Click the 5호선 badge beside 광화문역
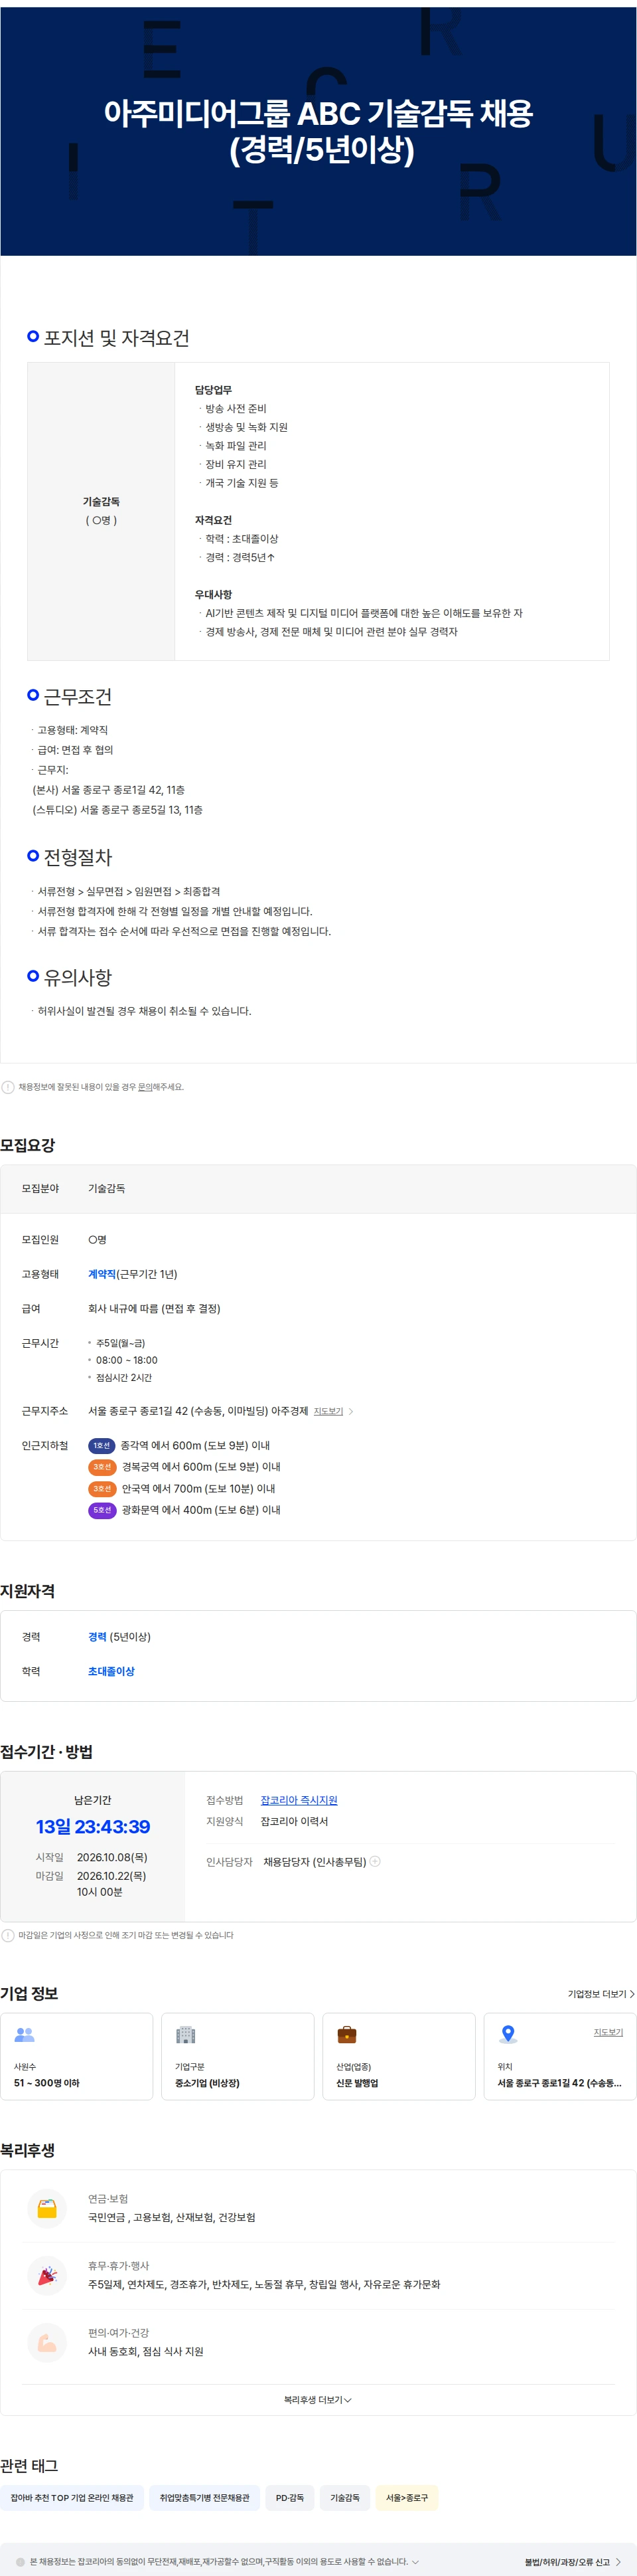The height and width of the screenshot is (2576, 637). [102, 1510]
